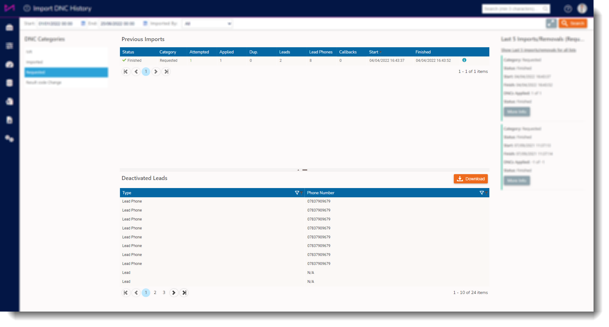Sort by the Category column header
This screenshot has width=609, height=327.
point(168,52)
